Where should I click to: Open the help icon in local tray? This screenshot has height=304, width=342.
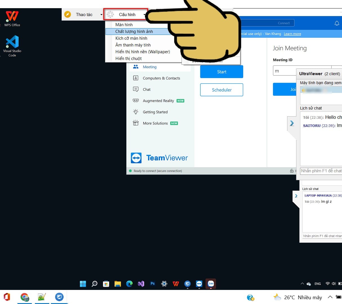point(250,298)
